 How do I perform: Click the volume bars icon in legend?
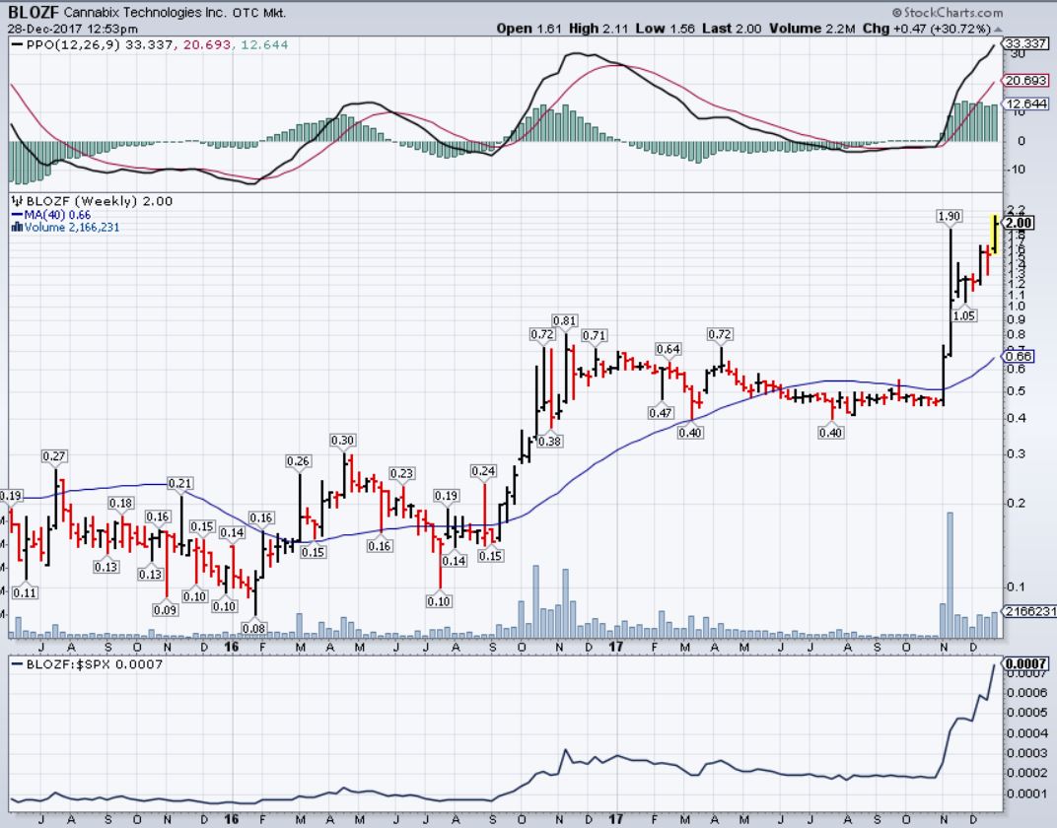(16, 228)
